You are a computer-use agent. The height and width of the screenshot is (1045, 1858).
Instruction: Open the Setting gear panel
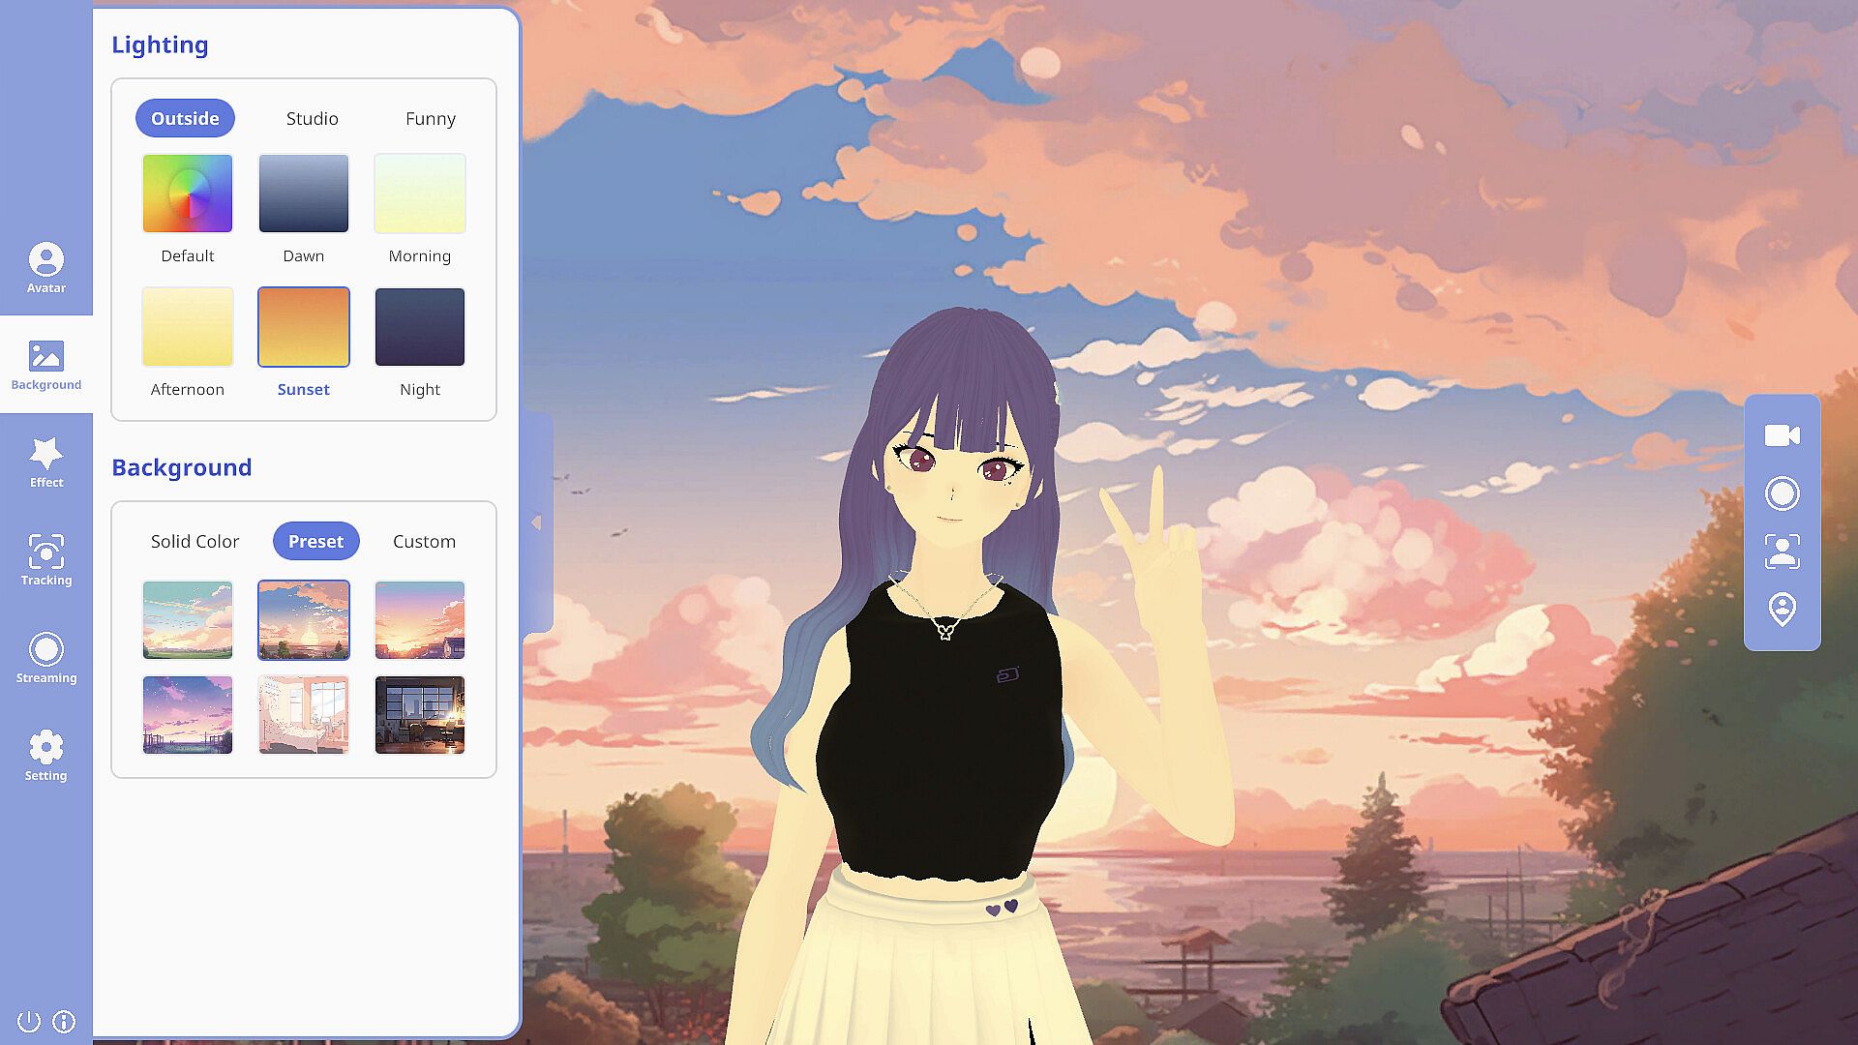click(x=45, y=755)
